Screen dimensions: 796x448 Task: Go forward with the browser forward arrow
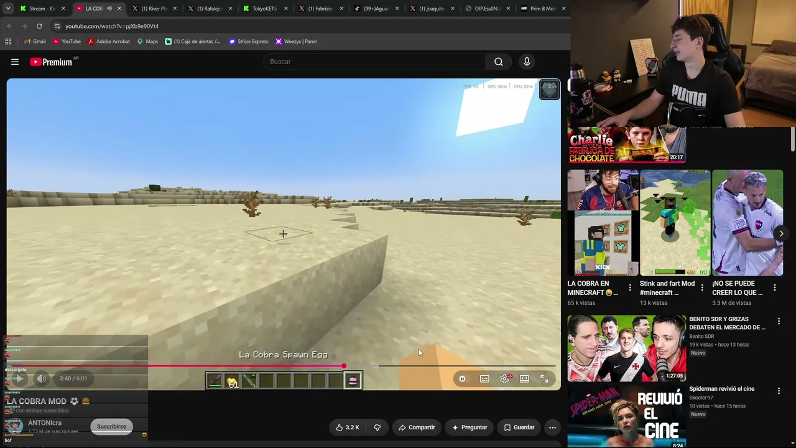pos(24,26)
